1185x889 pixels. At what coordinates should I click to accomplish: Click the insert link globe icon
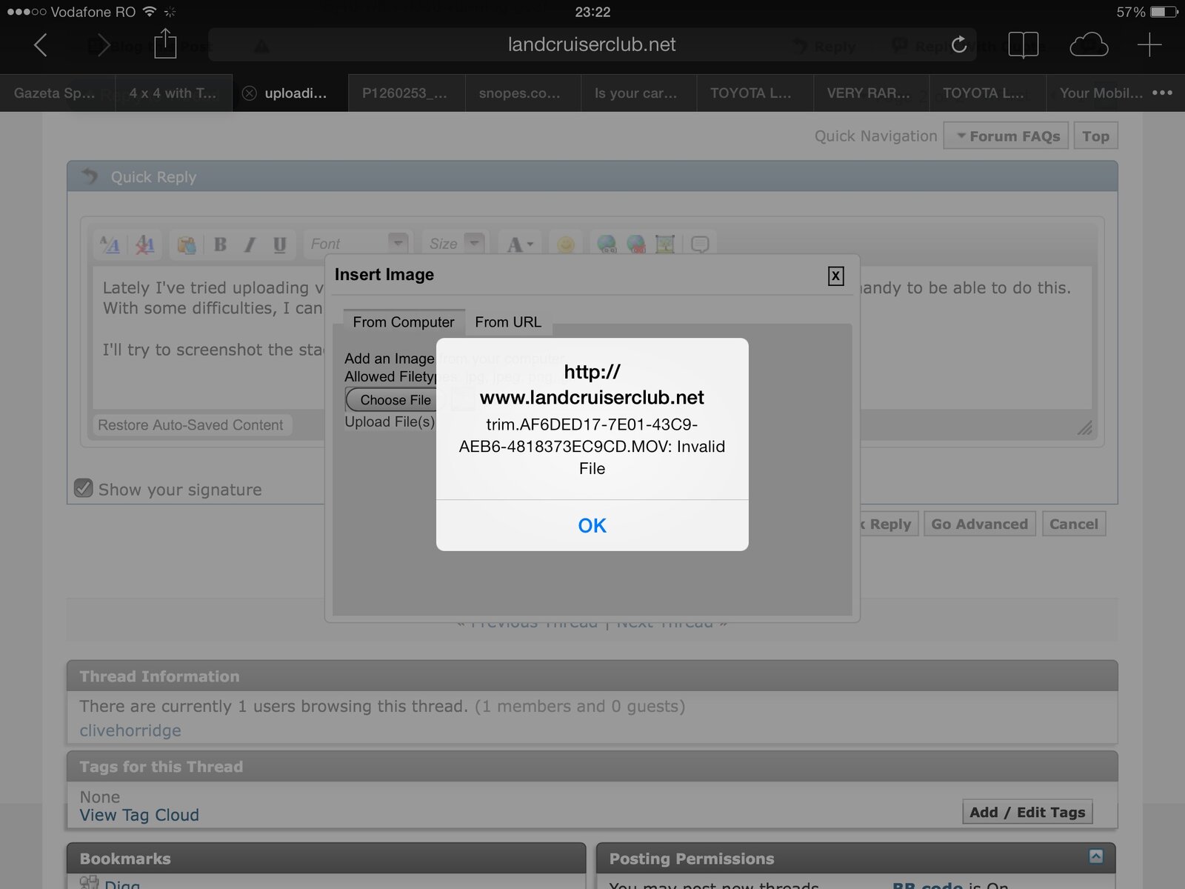[x=607, y=244]
